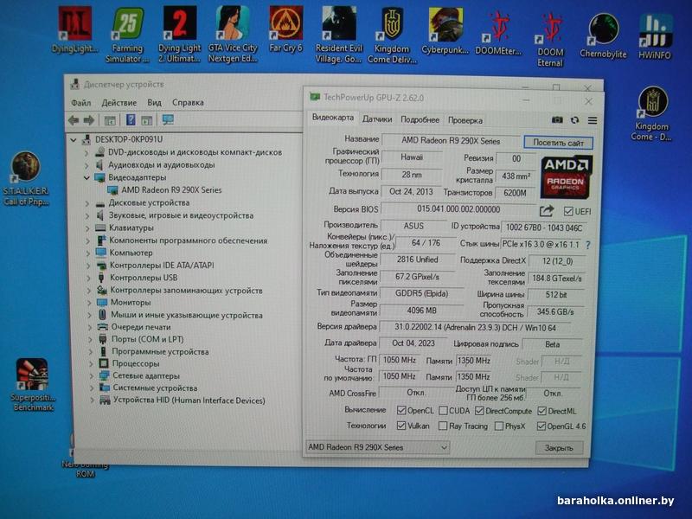Toggle the CUDA checkbox
Image resolution: width=692 pixels, height=519 pixels.
(444, 411)
